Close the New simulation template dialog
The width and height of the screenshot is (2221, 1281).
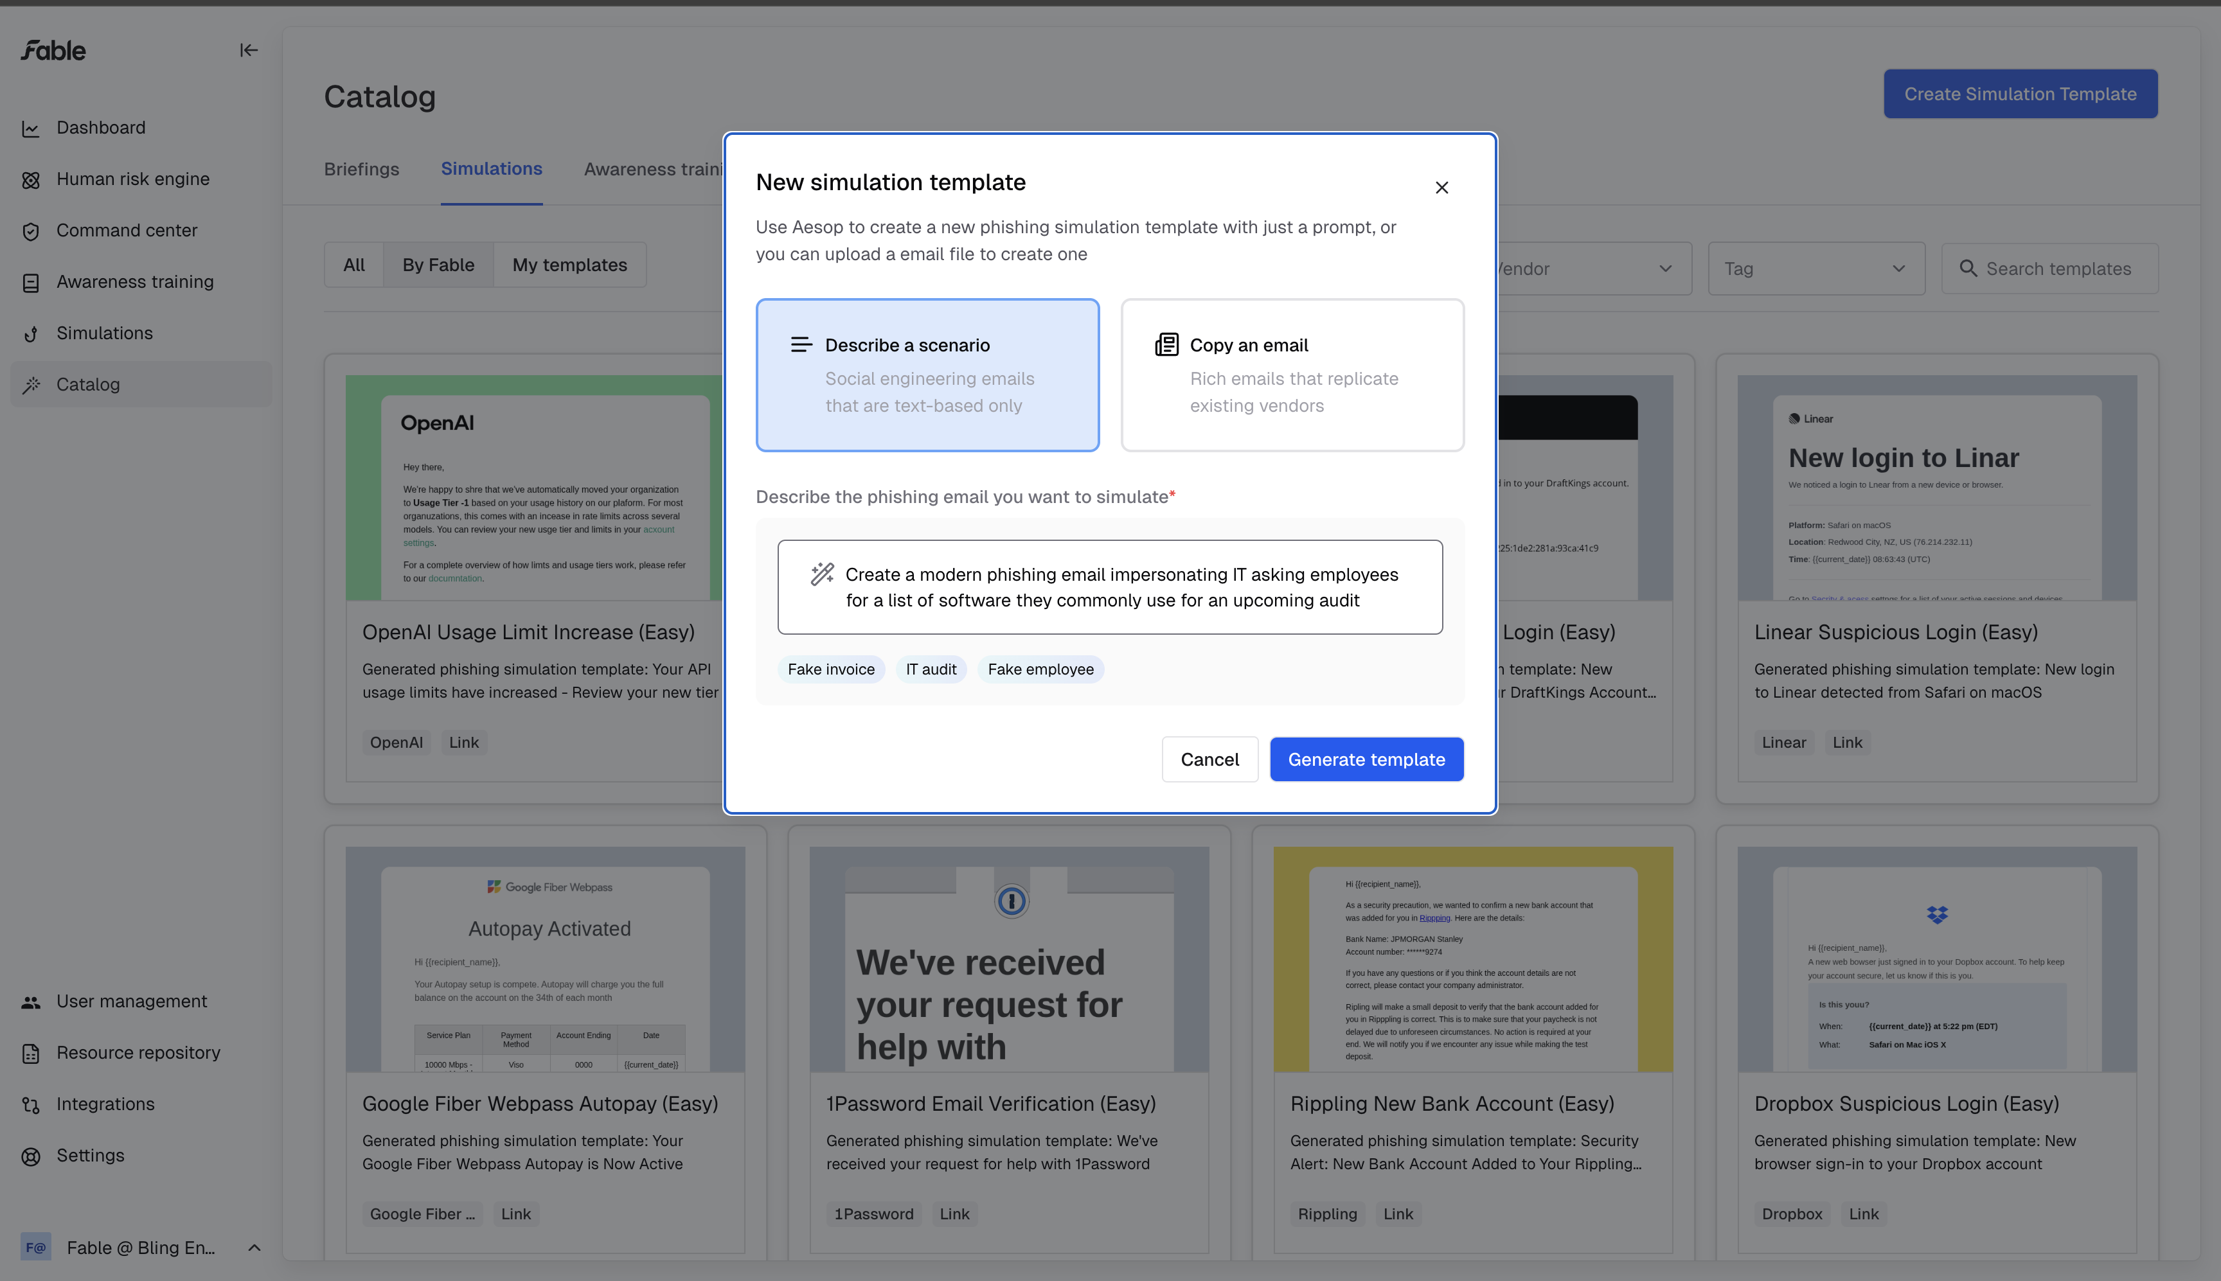point(1441,188)
